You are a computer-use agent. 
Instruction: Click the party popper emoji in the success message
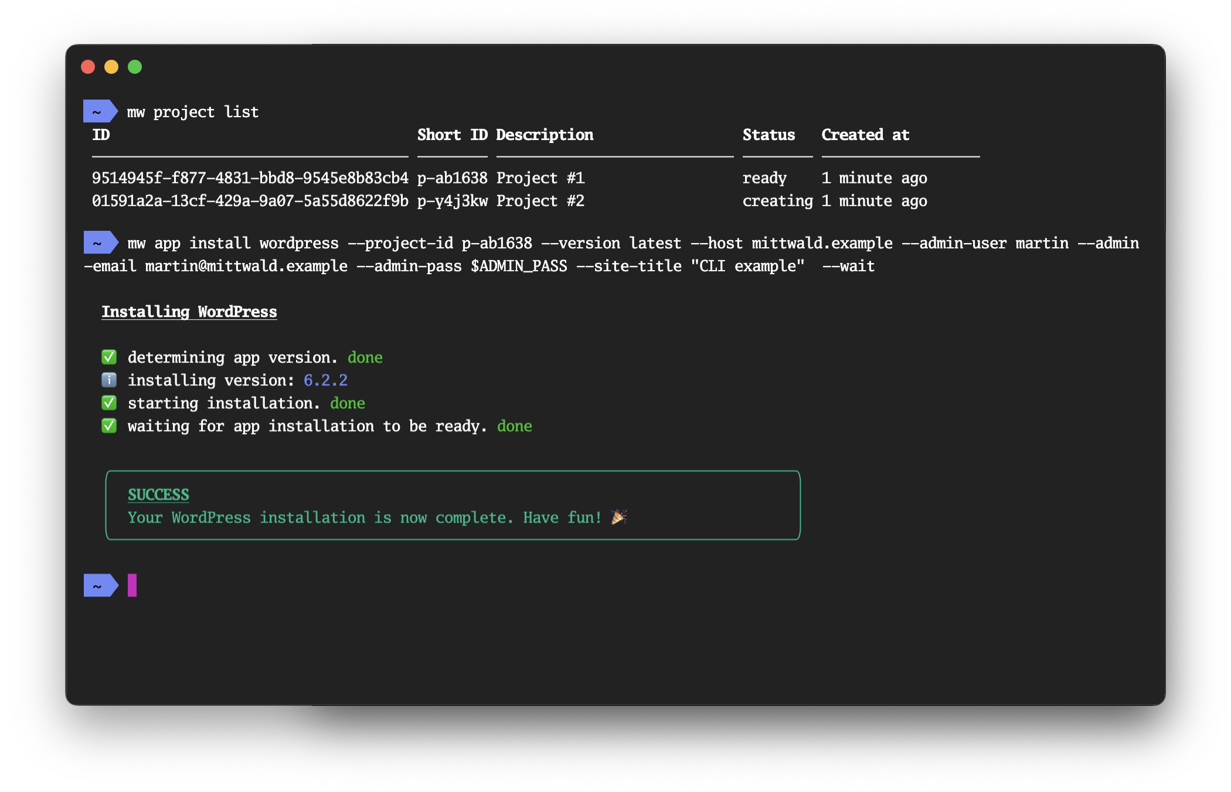point(618,517)
